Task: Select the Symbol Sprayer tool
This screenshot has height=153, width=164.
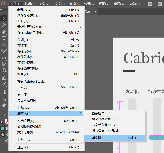Action: (x=4, y=92)
